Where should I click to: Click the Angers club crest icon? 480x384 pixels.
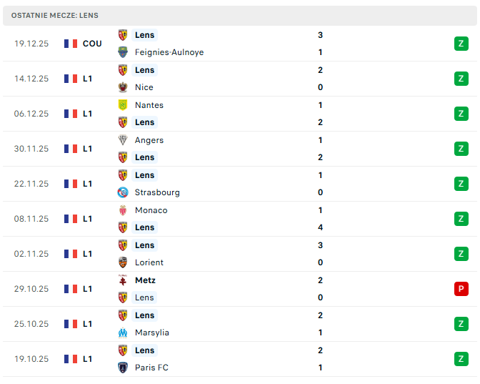click(123, 140)
